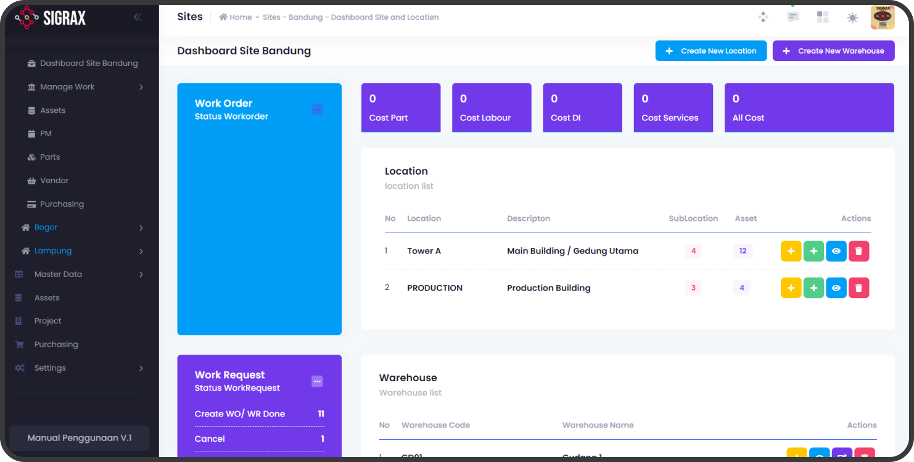Click the Create New Location button
Screen dimensions: 914x462
[710, 51]
